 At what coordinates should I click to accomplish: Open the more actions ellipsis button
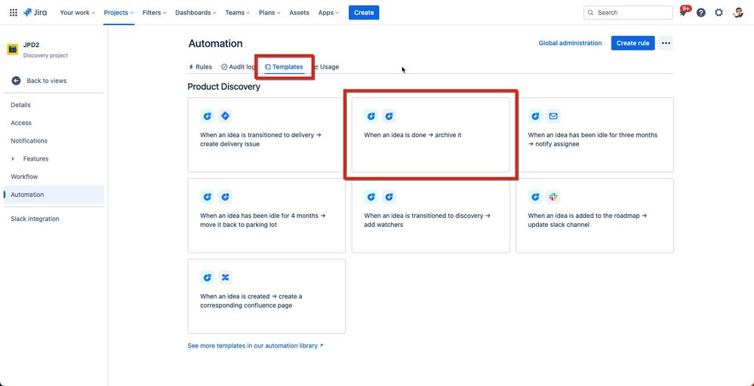[x=666, y=43]
